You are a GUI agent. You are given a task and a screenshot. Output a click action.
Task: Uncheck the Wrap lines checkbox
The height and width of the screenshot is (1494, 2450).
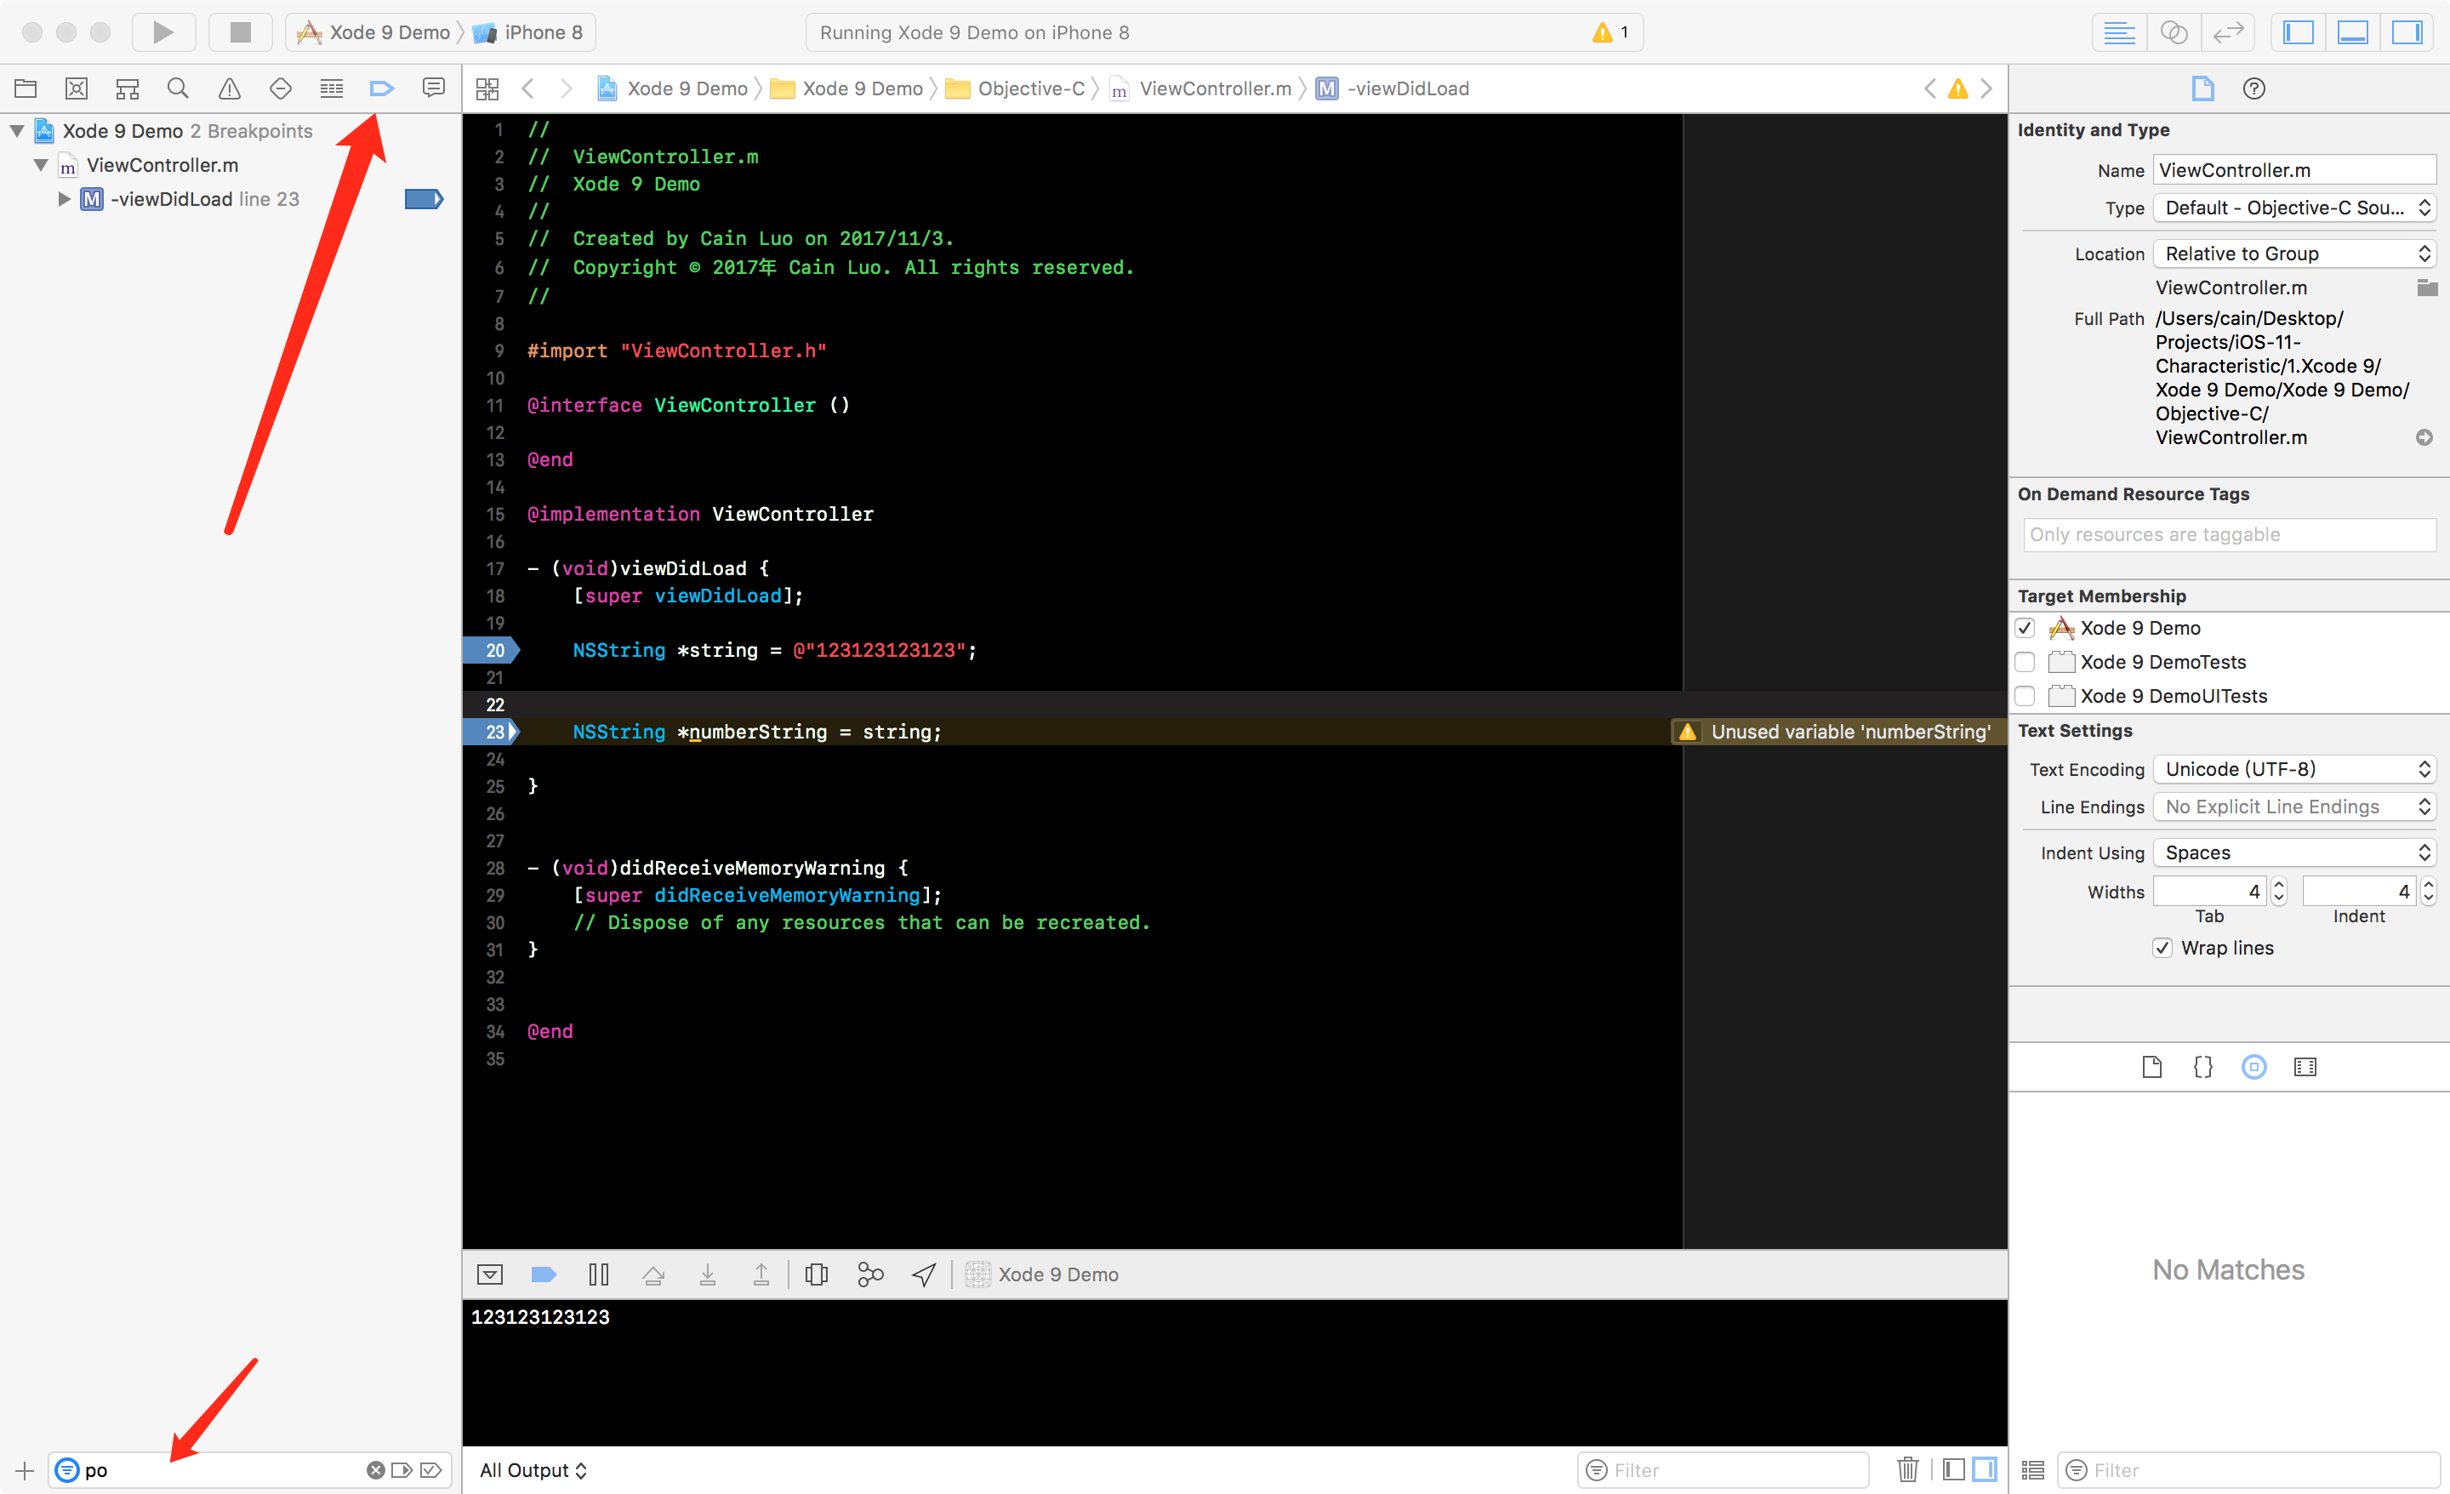(x=2162, y=948)
